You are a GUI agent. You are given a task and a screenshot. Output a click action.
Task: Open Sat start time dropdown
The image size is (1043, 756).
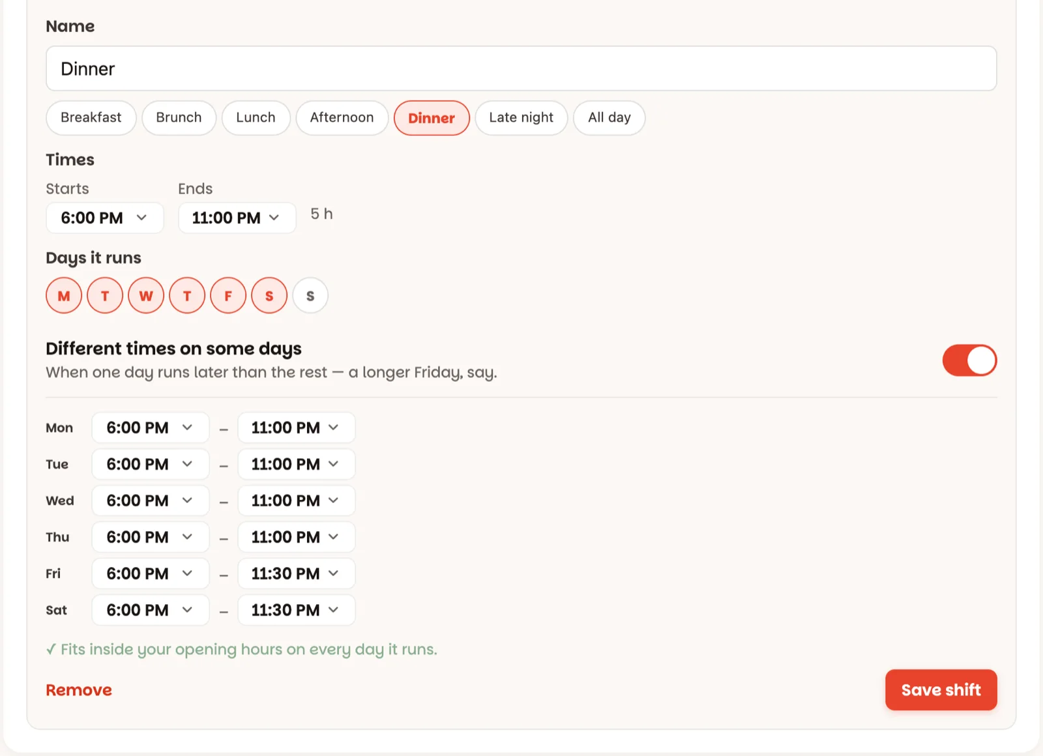pos(151,611)
